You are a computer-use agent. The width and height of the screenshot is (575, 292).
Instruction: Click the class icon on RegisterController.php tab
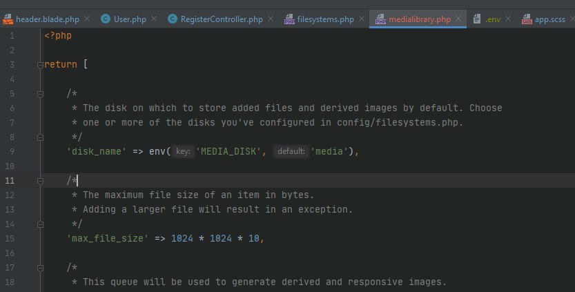click(x=173, y=19)
